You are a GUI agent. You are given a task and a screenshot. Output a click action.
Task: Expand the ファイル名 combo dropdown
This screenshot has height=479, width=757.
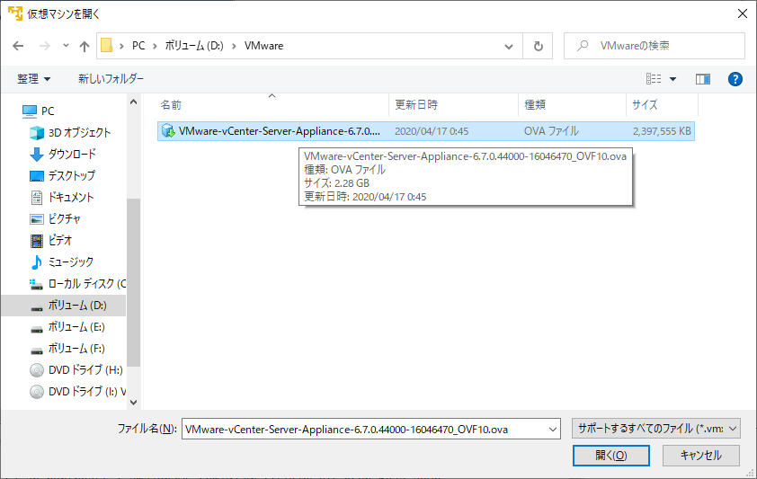(x=553, y=430)
